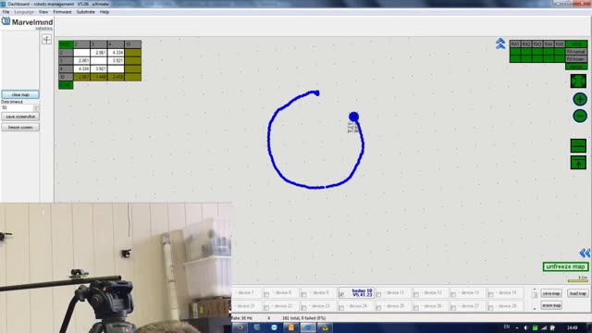Click the RX frozen cell
This screenshot has width=592, height=333.
pos(576,59)
